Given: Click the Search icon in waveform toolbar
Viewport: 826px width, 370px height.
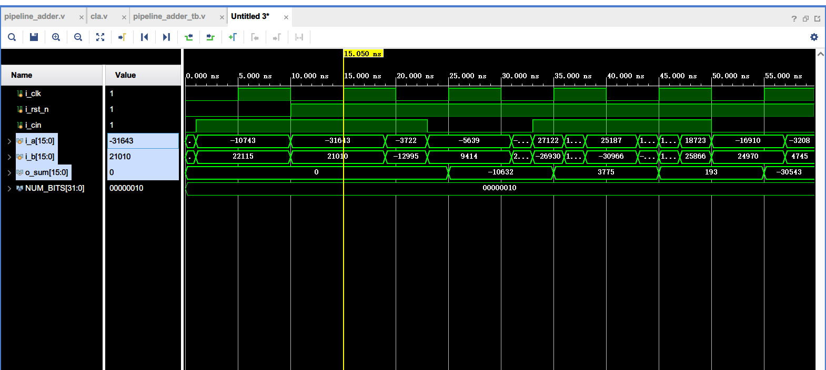Looking at the screenshot, I should coord(12,37).
